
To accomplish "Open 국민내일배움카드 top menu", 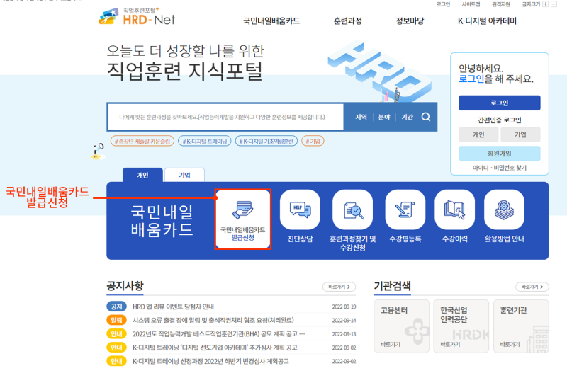I will pyautogui.click(x=271, y=21).
